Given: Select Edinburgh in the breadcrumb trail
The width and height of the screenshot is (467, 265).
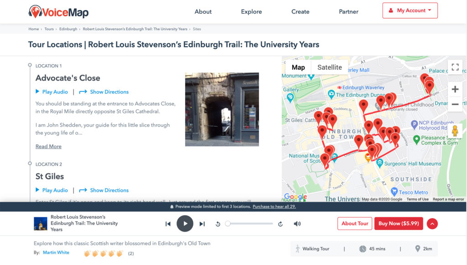Looking at the screenshot, I should click(x=68, y=29).
